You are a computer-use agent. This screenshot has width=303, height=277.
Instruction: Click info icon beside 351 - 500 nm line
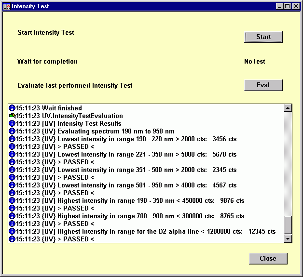coord(12,170)
